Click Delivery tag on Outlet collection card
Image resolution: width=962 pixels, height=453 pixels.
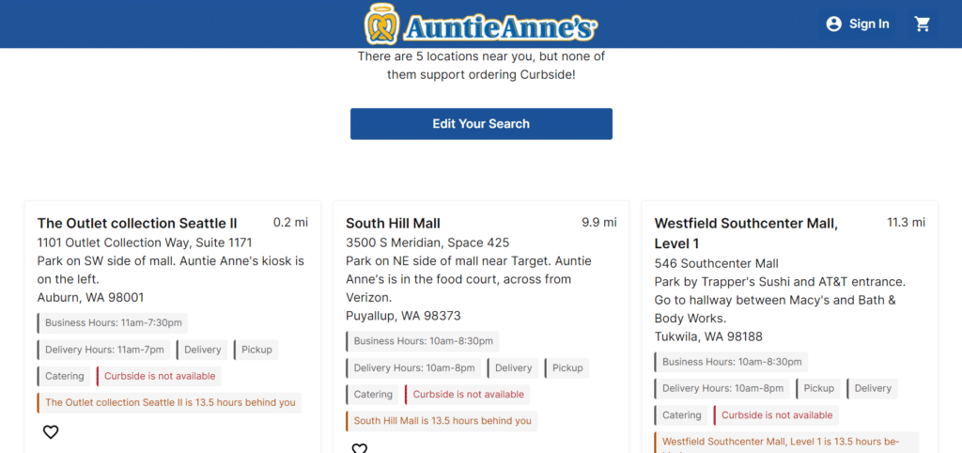202,350
